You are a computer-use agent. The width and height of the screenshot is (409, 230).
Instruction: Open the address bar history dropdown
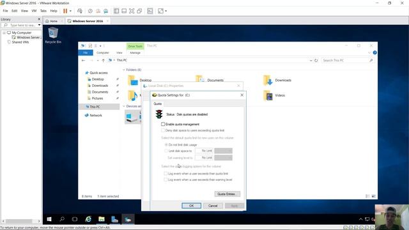pyautogui.click(x=311, y=60)
